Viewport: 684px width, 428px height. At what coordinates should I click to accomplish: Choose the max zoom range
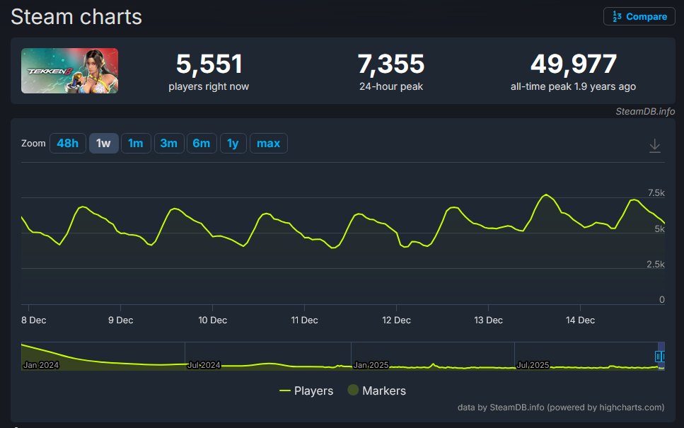268,143
